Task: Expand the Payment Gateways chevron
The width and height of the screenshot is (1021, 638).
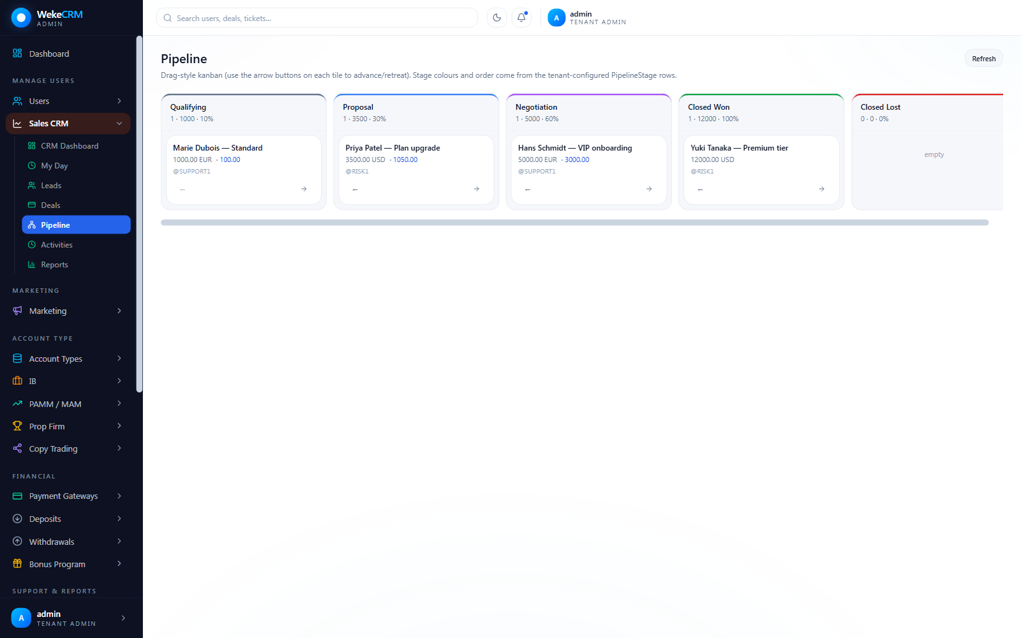Action: (x=119, y=496)
